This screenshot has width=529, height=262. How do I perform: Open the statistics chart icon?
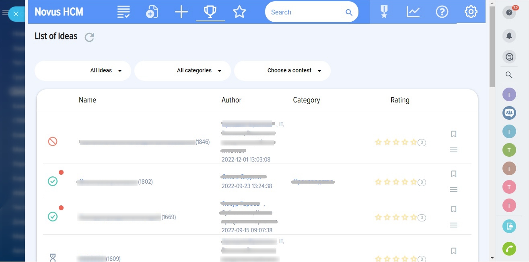pyautogui.click(x=413, y=12)
